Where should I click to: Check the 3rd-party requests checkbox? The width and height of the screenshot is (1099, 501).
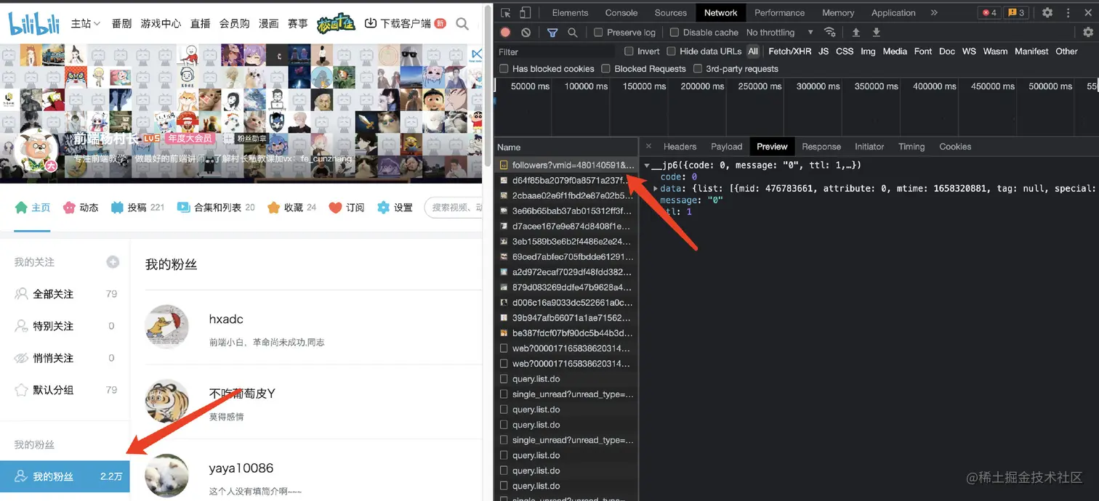pos(698,68)
